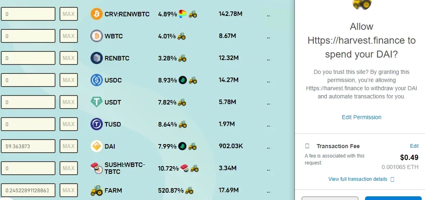425x200 pixels.
Task: Click the DAI token icon
Action: (x=97, y=146)
